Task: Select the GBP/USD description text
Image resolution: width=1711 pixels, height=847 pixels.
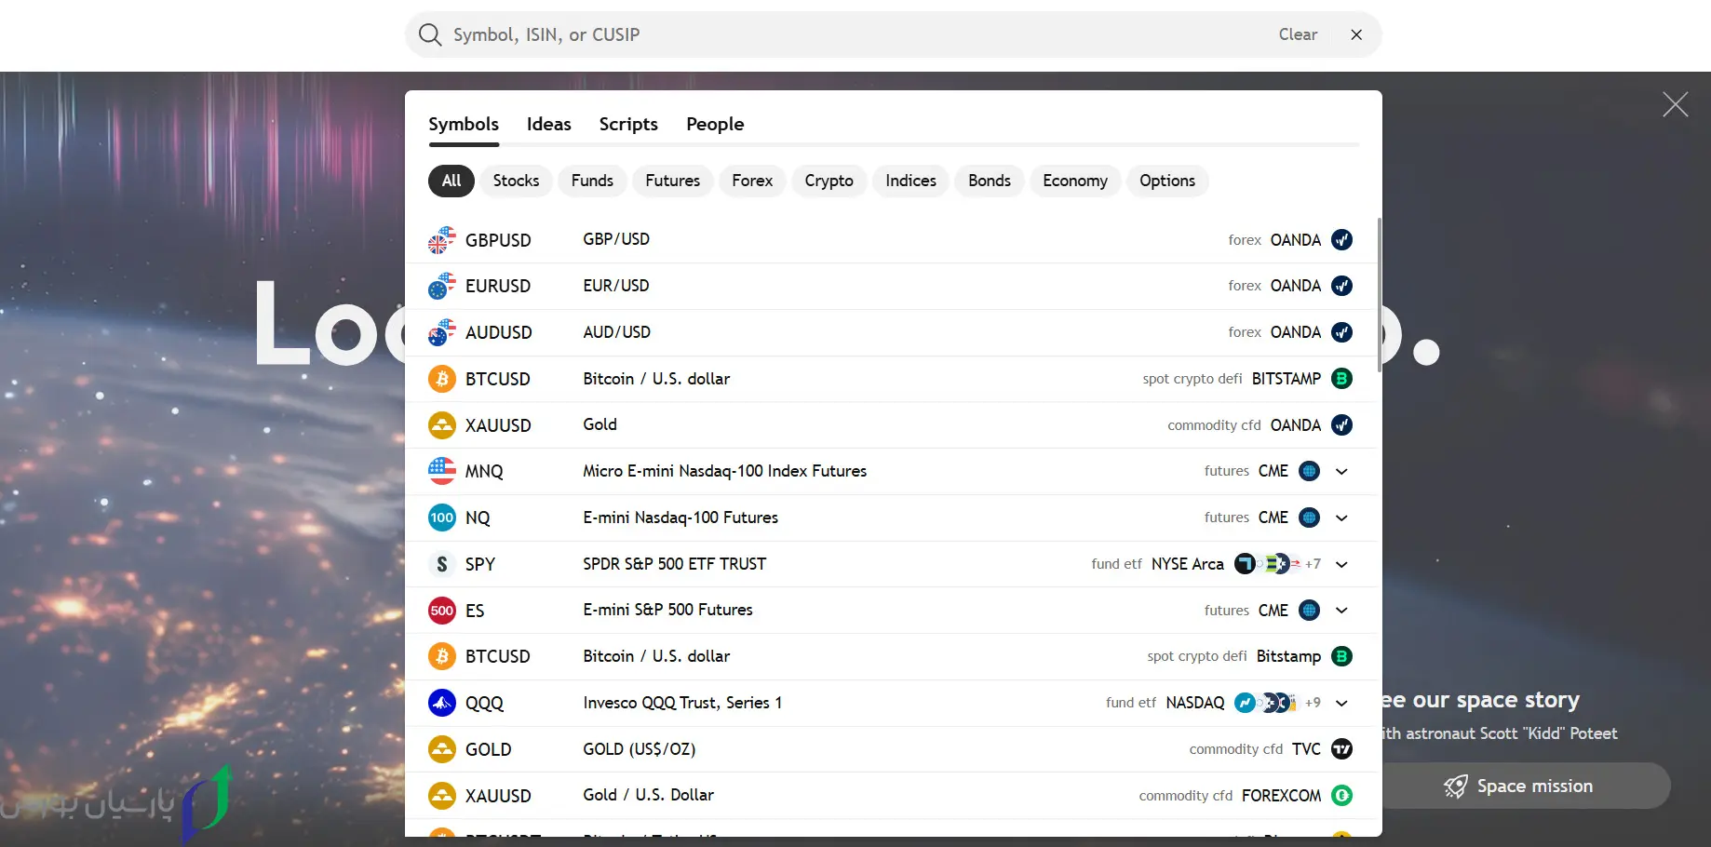Action: pyautogui.click(x=616, y=239)
